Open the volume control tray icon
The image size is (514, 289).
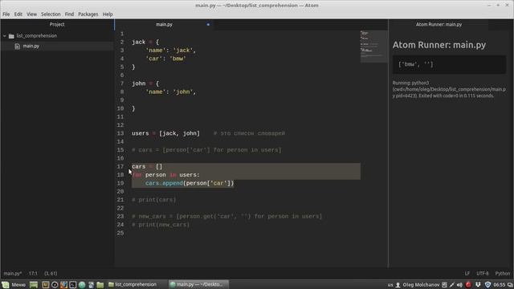click(459, 285)
